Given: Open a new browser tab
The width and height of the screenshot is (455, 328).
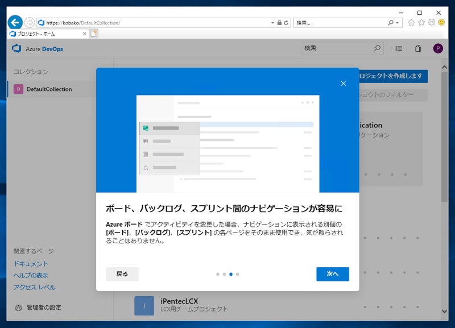Looking at the screenshot, I should tap(93, 34).
